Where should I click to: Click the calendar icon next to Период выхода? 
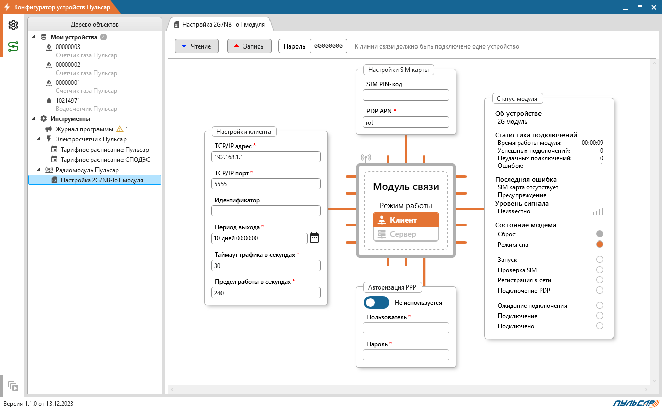[314, 237]
